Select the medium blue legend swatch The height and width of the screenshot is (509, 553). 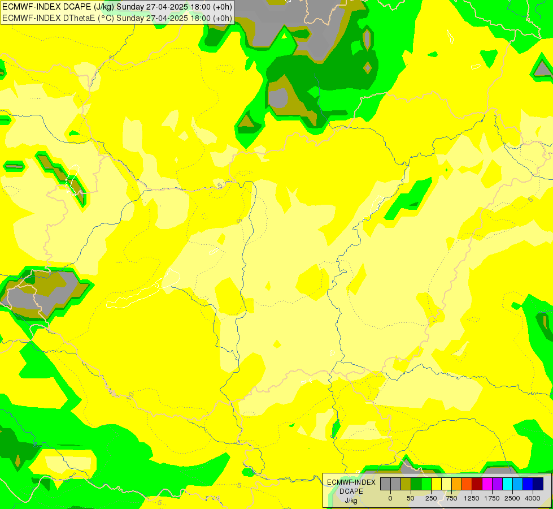(x=528, y=484)
